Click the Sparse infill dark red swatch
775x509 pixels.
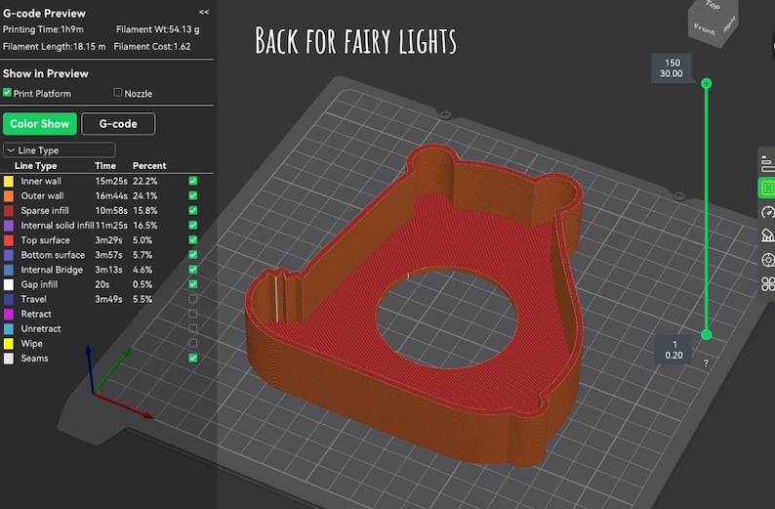tap(9, 211)
